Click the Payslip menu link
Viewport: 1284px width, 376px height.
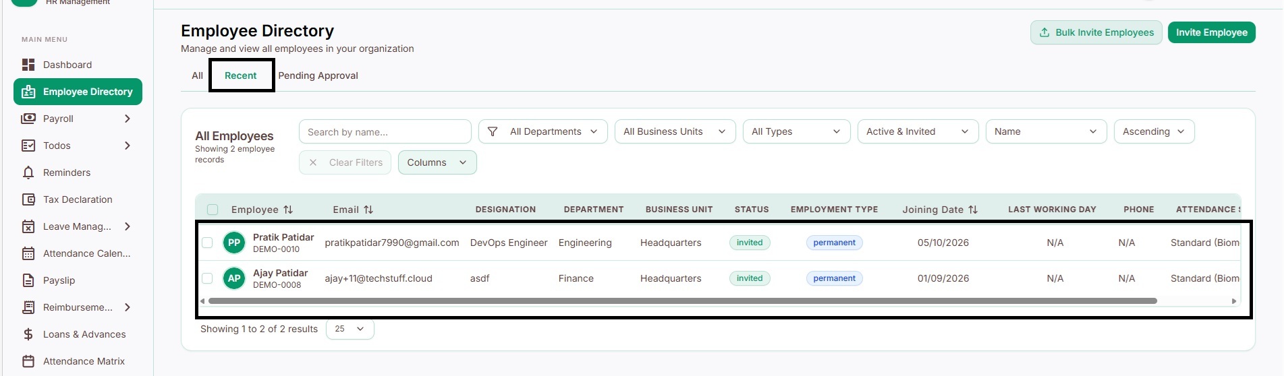[x=78, y=280]
